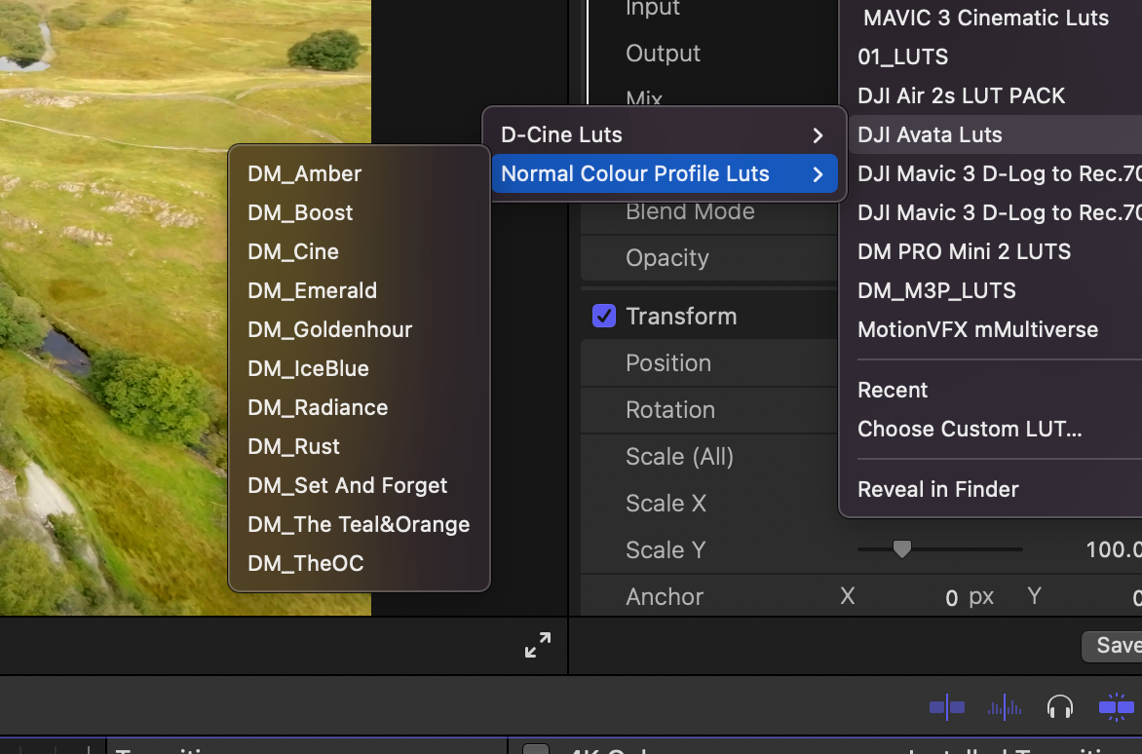Click the highlighted clip skimming icon
Screen dimensions: 1142x754
[1116, 708]
